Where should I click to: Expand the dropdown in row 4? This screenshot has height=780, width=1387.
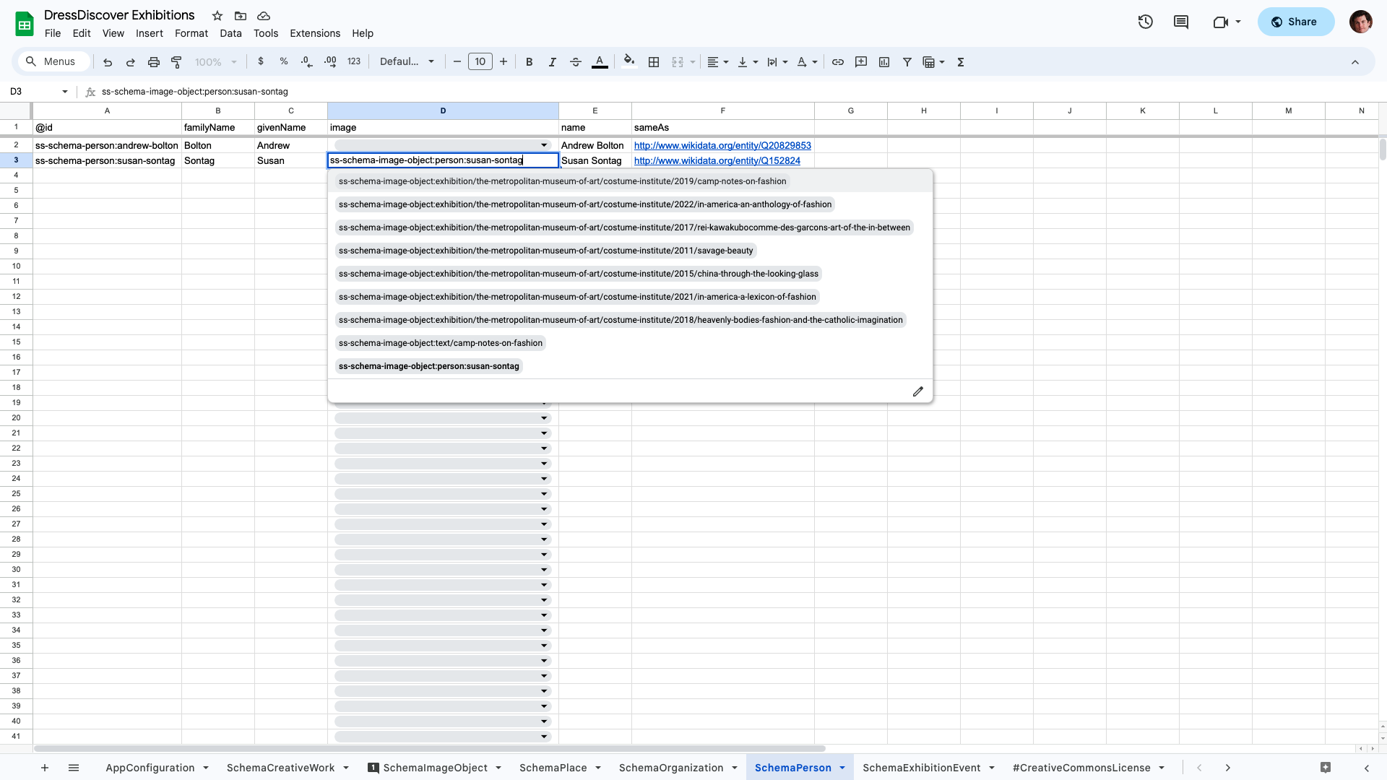(543, 175)
